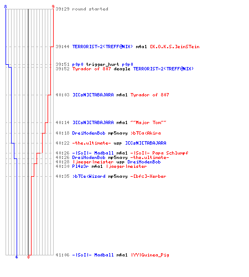This screenshot has height=277, width=249.
Task: Click victim name [K.O.K.S.]einSTein
Action: (175, 47)
